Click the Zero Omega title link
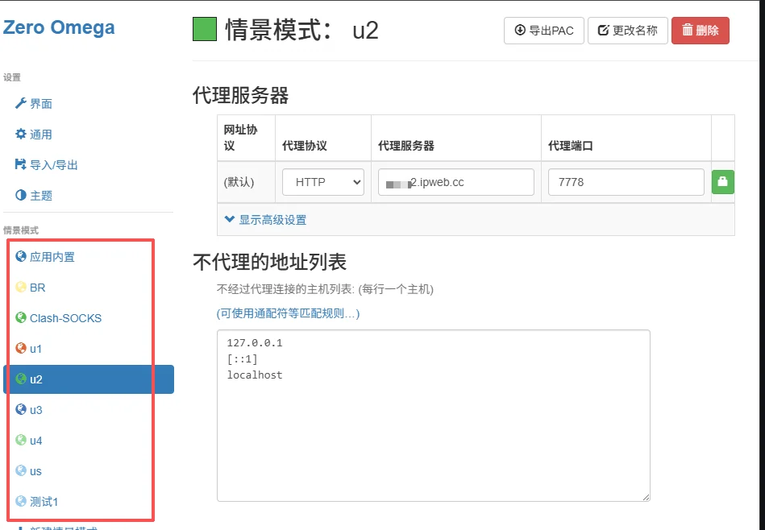This screenshot has height=530, width=765. pyautogui.click(x=59, y=27)
